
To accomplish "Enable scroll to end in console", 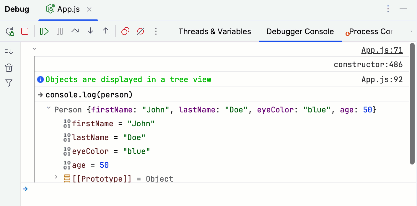I will (9, 52).
